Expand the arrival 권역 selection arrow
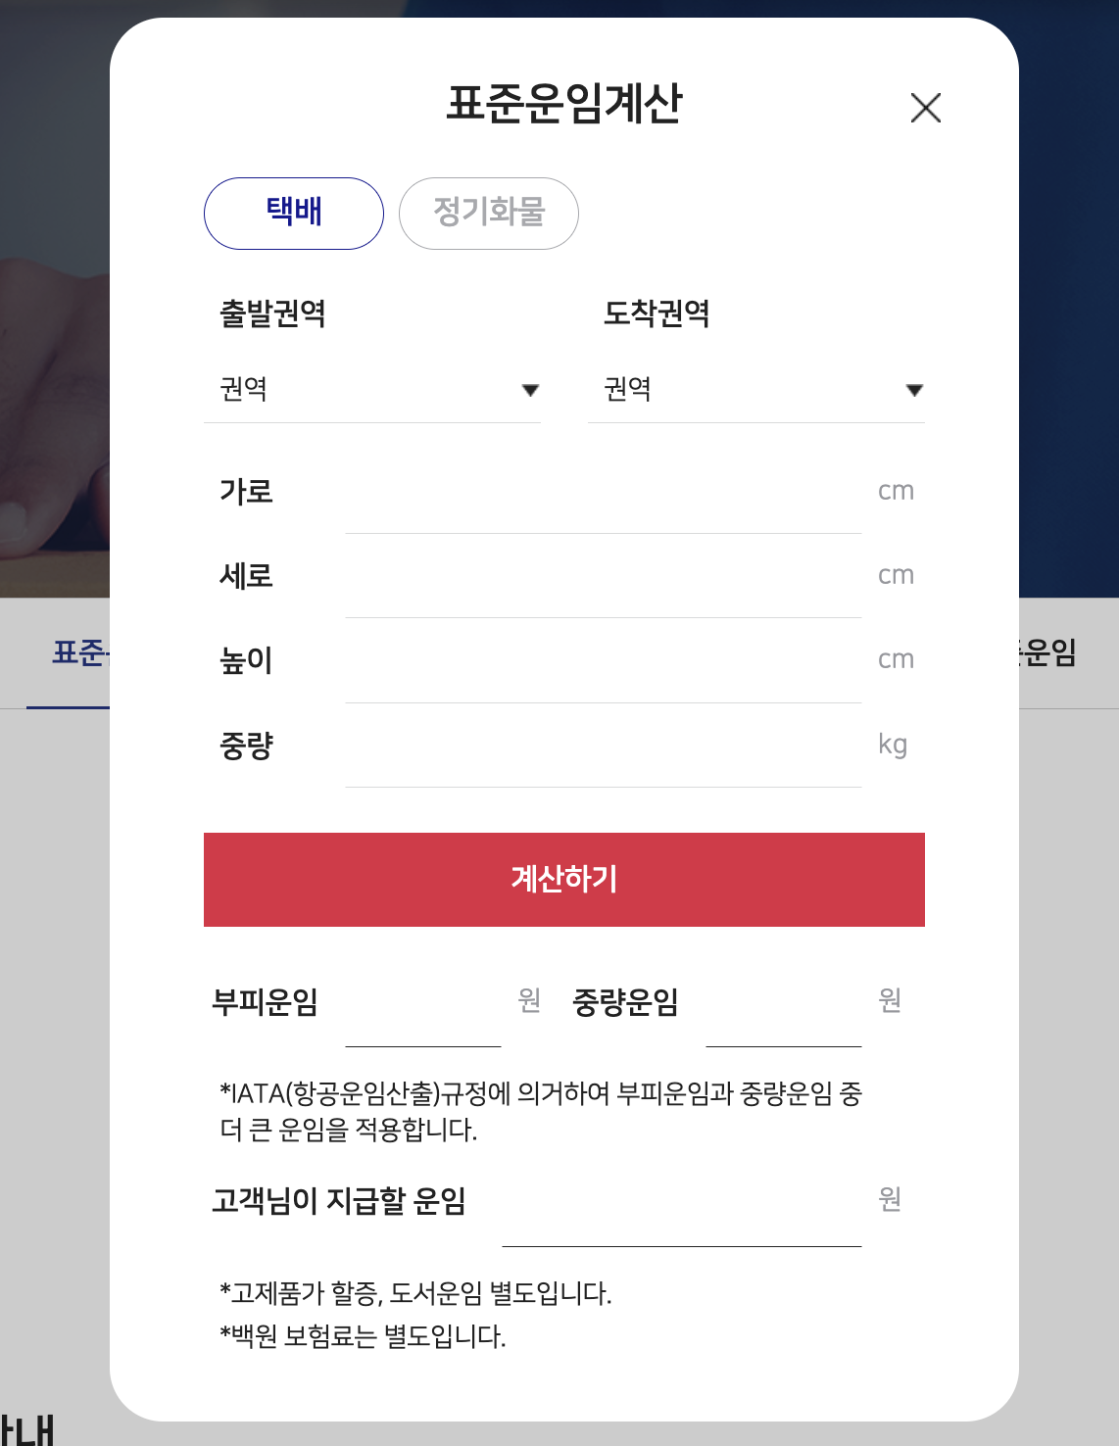This screenshot has width=1119, height=1446. point(913,390)
